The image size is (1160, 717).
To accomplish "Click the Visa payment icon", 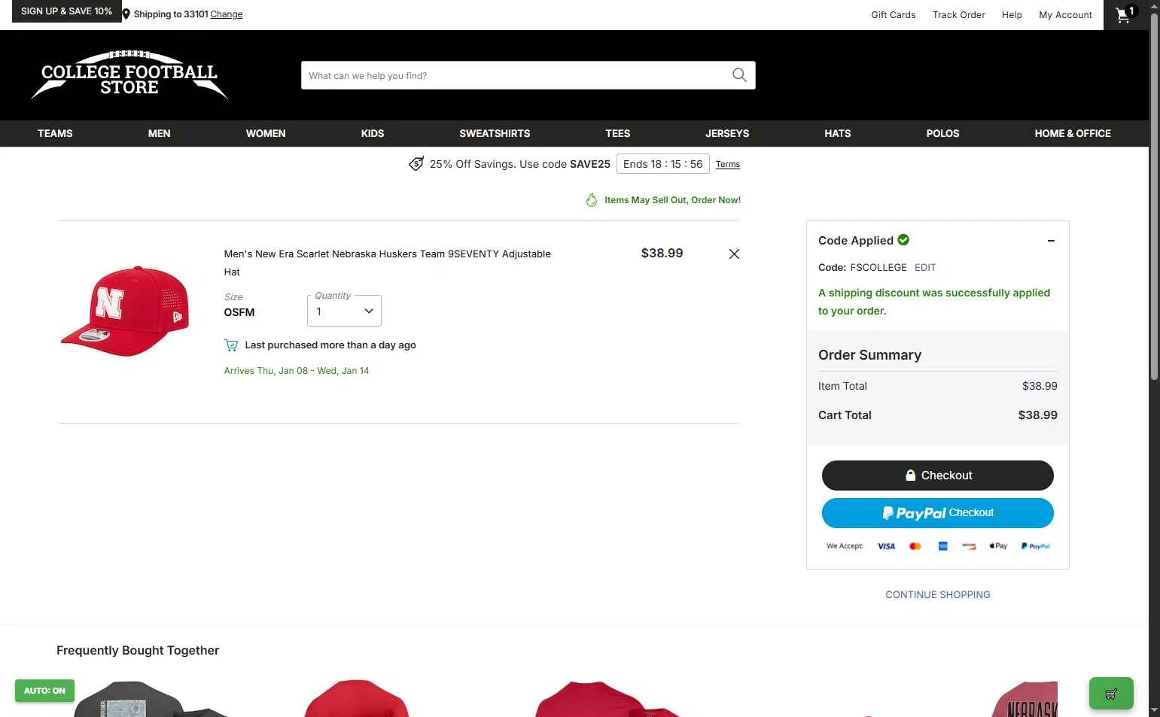I will point(886,546).
